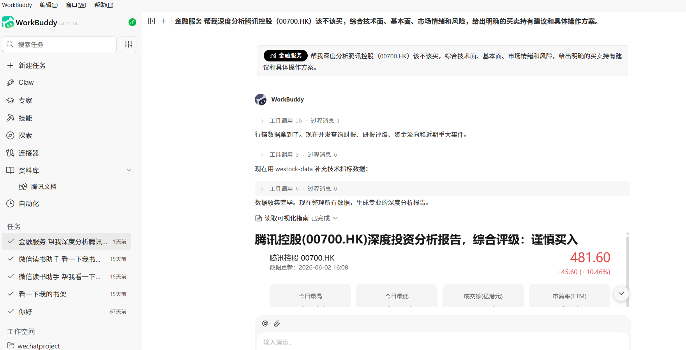Click the 今日最高 stat card
The height and width of the screenshot is (350, 686).
coord(310,296)
